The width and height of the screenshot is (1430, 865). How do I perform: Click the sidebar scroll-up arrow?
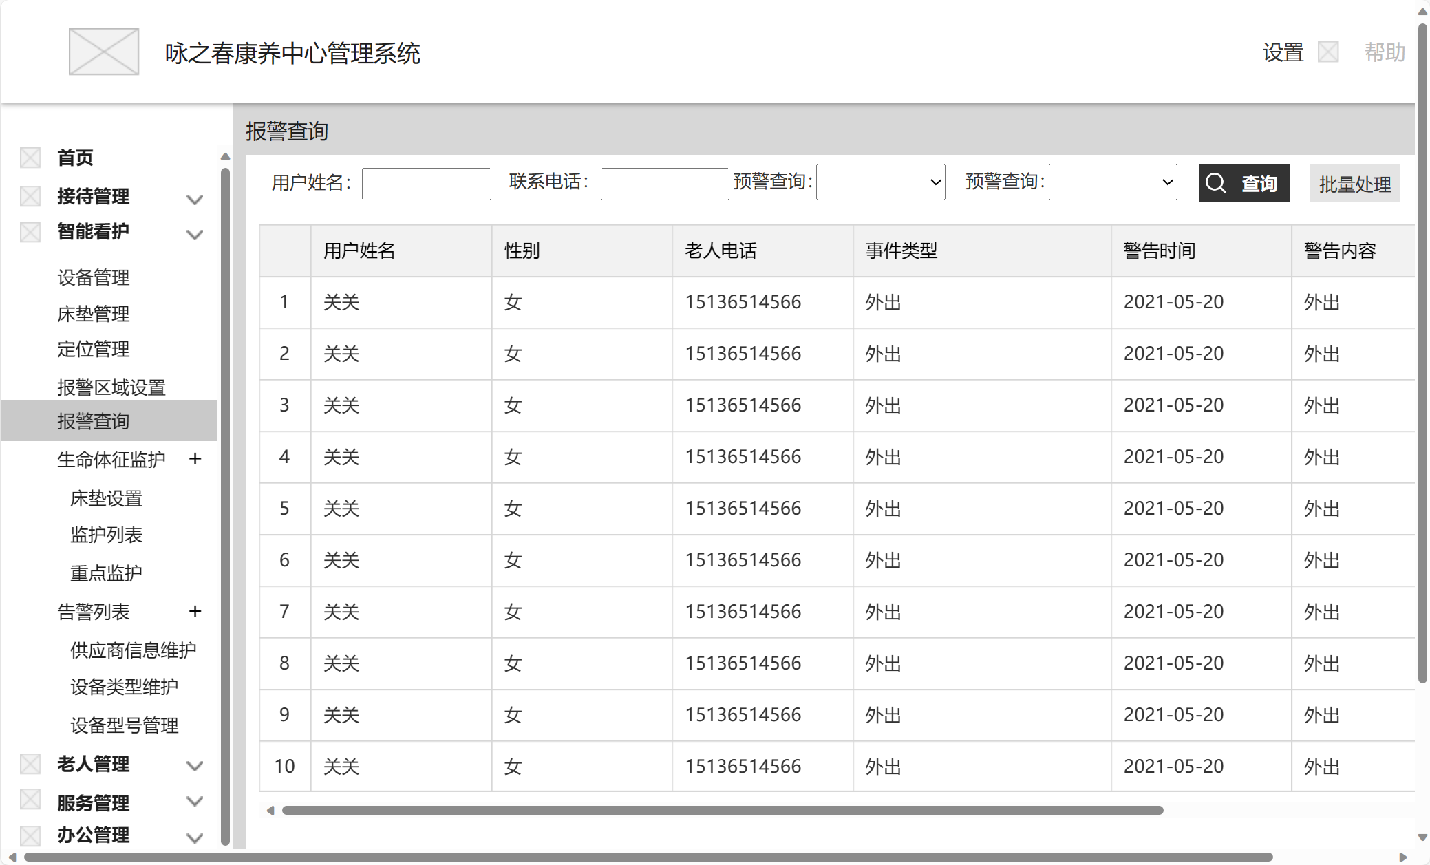(x=225, y=156)
